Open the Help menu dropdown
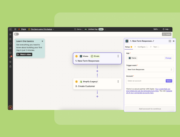This screenshot has height=137, width=180. pyautogui.click(x=167, y=29)
